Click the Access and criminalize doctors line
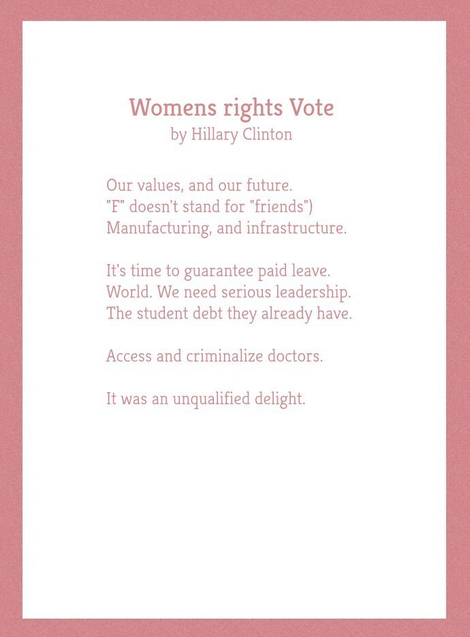Screen dimensions: 470x637 tap(215, 356)
